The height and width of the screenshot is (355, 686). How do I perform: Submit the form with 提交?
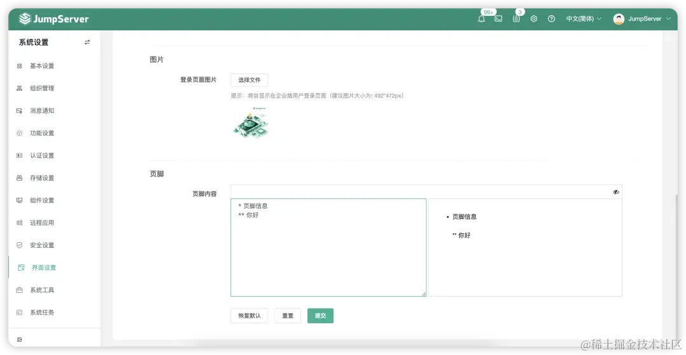[x=320, y=316]
